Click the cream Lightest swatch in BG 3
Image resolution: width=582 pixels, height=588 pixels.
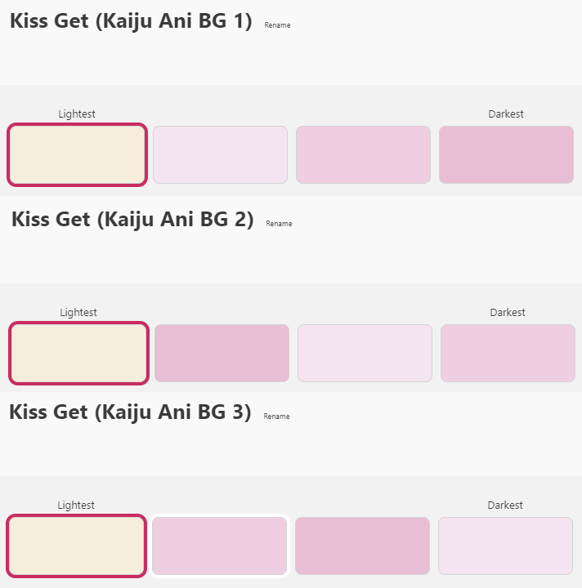click(x=76, y=546)
